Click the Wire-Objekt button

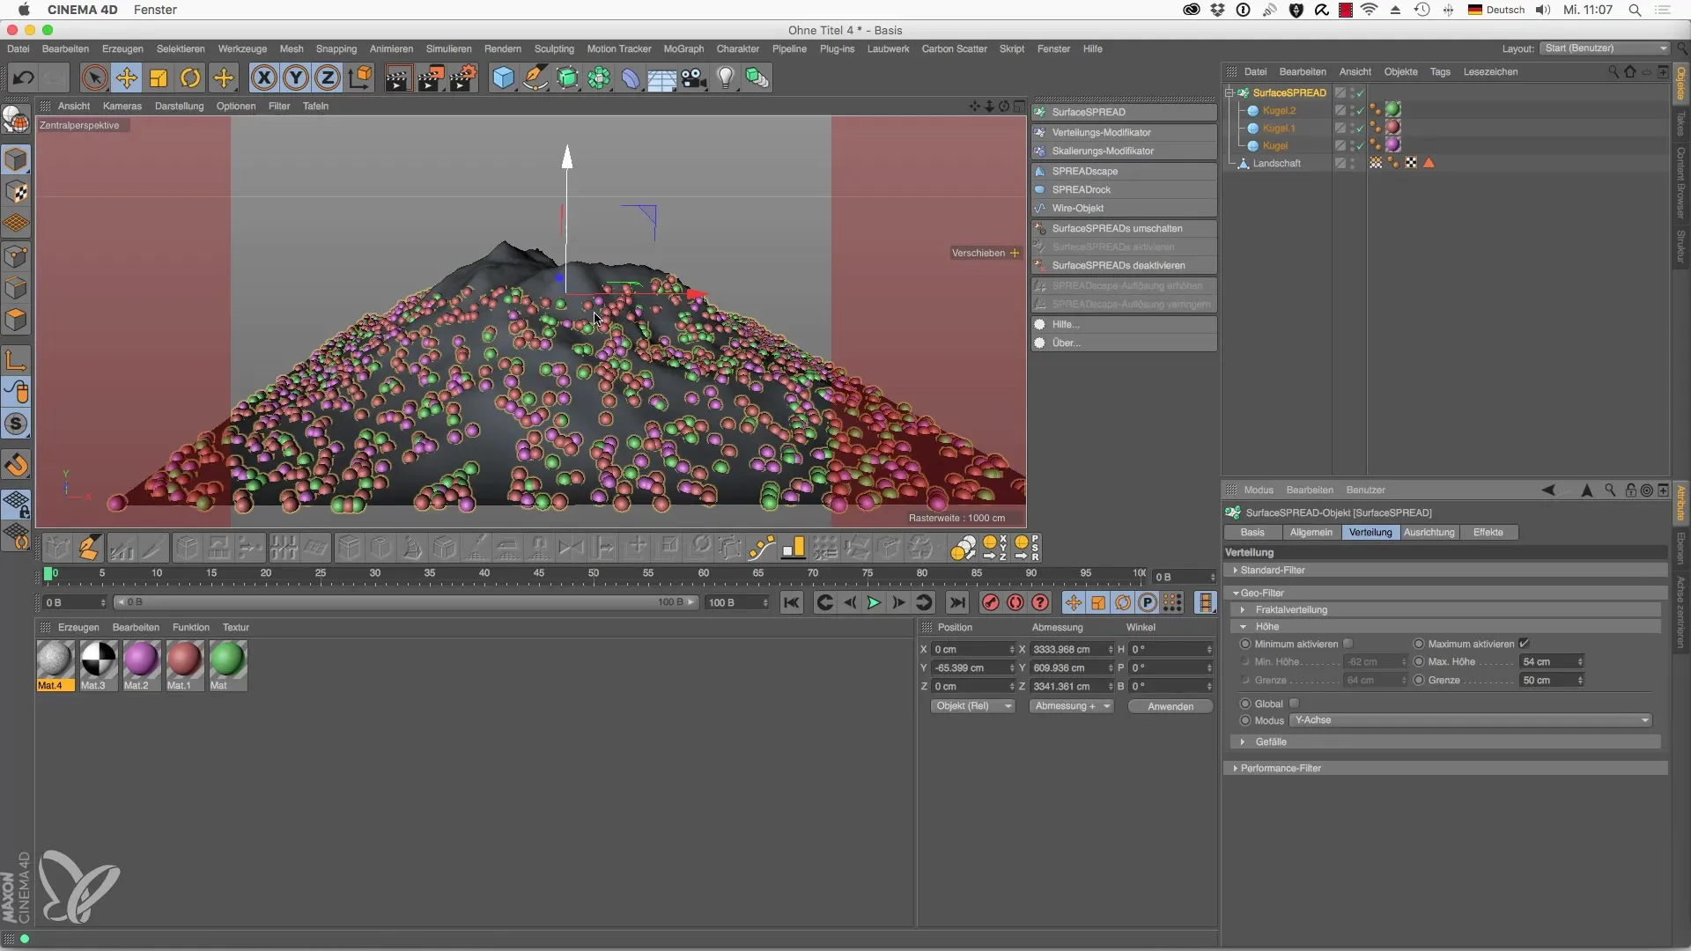1125,208
